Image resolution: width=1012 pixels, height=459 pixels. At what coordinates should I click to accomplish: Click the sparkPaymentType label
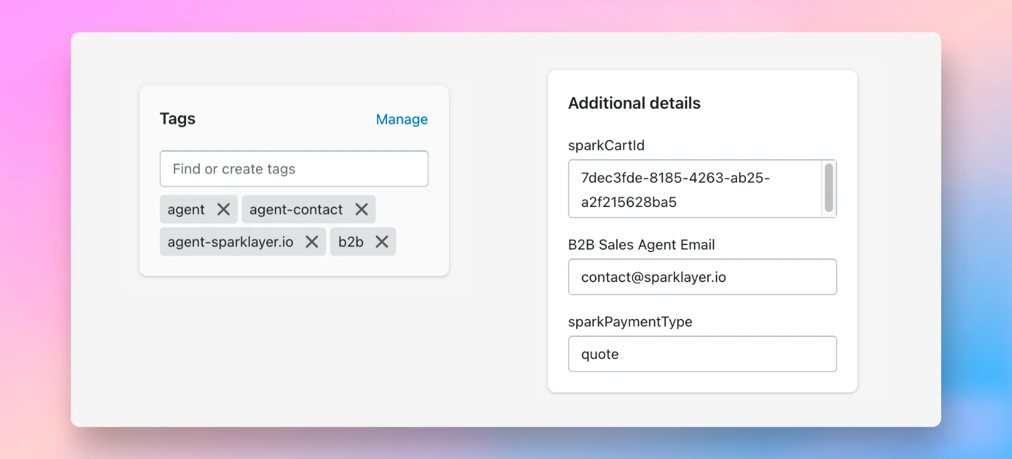630,321
